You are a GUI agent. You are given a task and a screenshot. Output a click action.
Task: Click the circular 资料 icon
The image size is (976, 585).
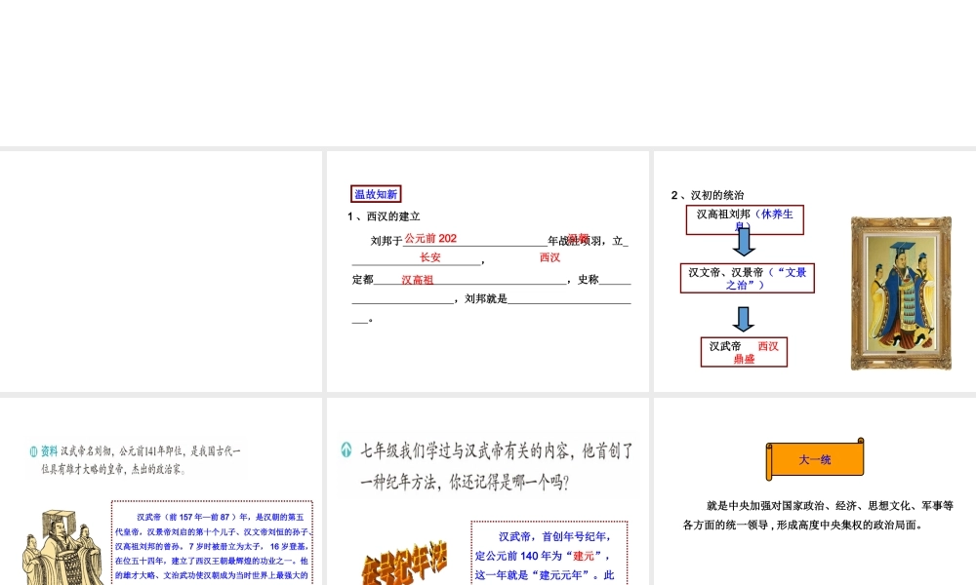click(x=33, y=451)
